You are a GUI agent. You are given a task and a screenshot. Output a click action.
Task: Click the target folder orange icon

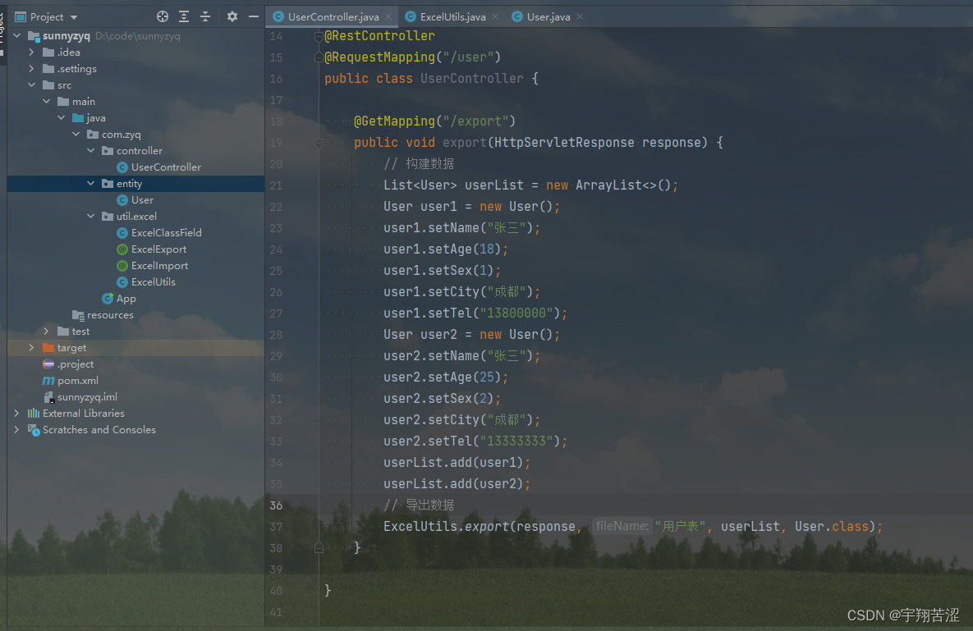[48, 348]
